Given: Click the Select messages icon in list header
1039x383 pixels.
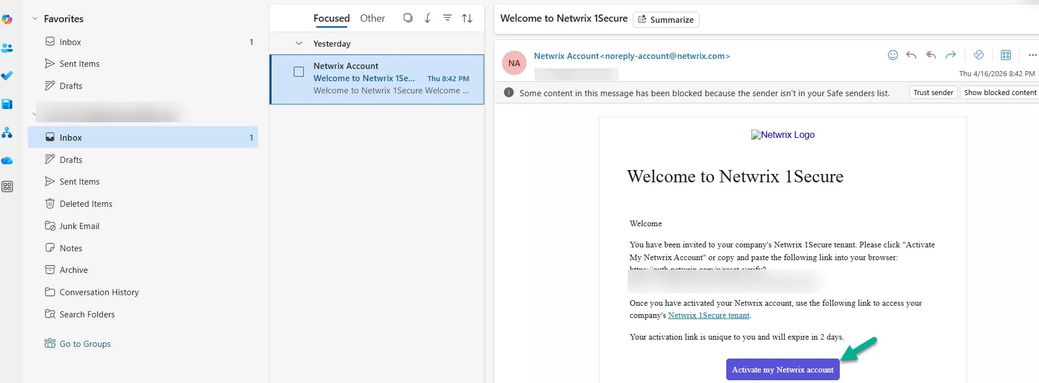Looking at the screenshot, I should click(408, 18).
